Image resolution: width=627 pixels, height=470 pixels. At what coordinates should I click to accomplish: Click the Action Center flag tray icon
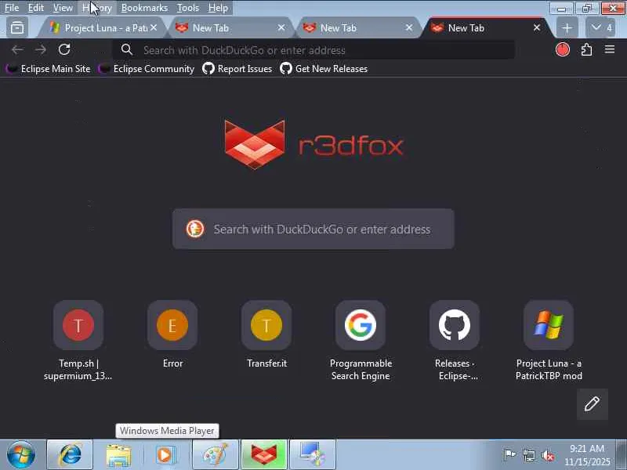tap(509, 454)
